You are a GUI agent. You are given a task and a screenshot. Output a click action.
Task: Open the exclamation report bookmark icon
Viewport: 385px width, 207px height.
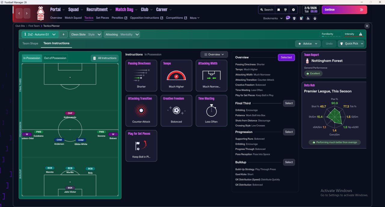click(x=301, y=18)
